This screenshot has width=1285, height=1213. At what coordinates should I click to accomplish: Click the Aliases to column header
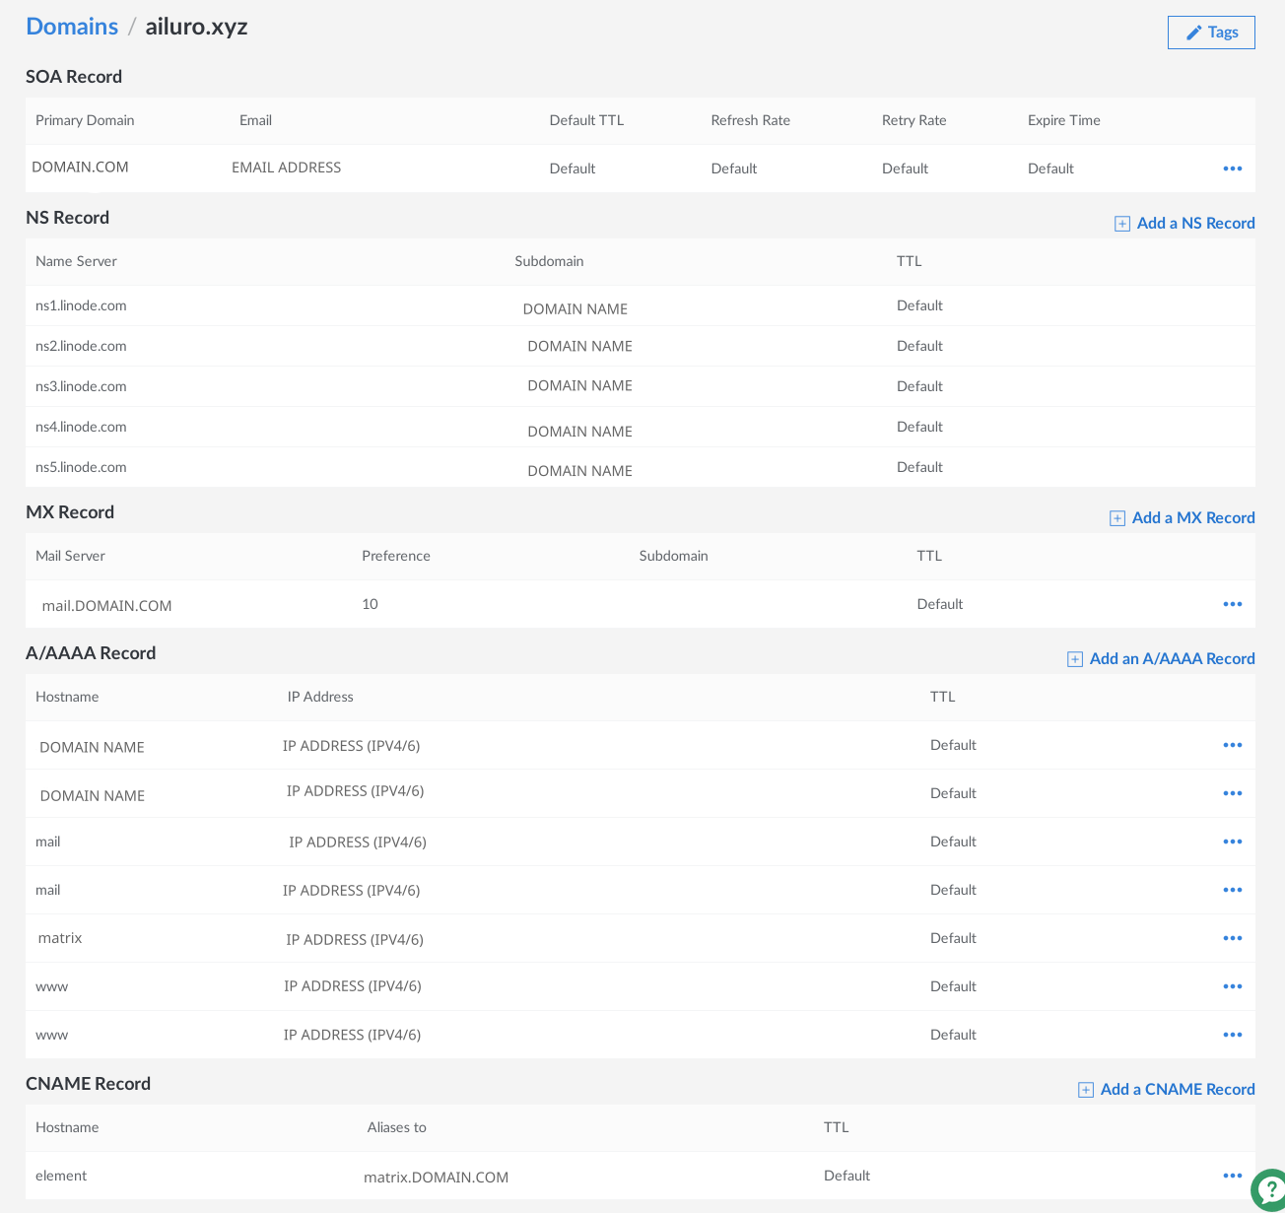[397, 1127]
